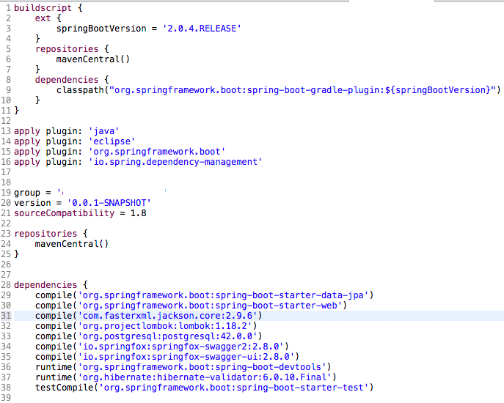This screenshot has width=504, height=403.
Task: Click the spring-boot-starter-data-jpa dependency string
Action: click(223, 295)
